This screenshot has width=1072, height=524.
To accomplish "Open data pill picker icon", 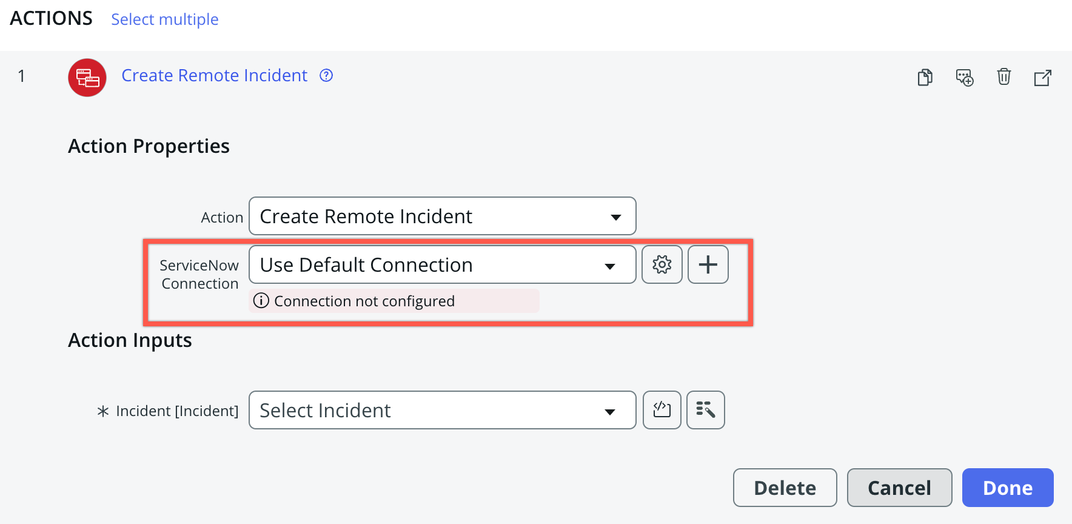I will point(706,410).
